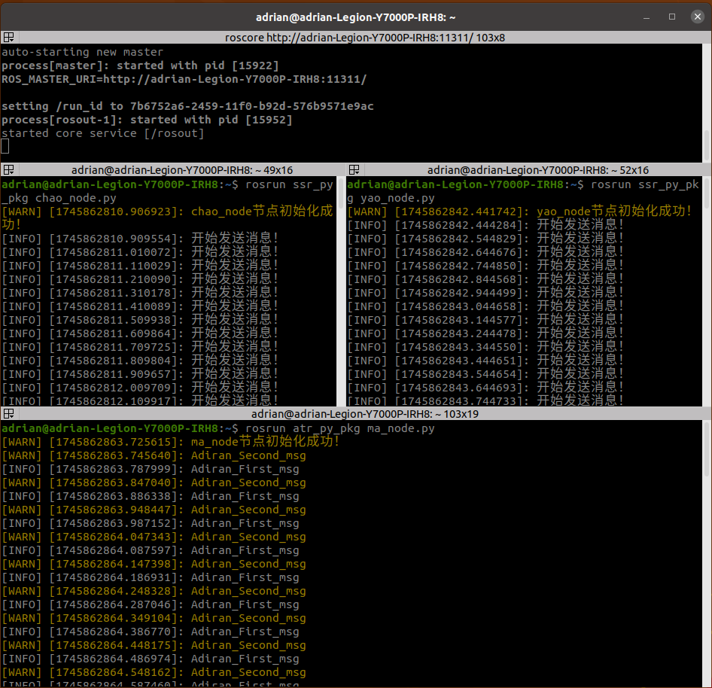Click INFO line stamped 1745862811.210090

(140, 279)
